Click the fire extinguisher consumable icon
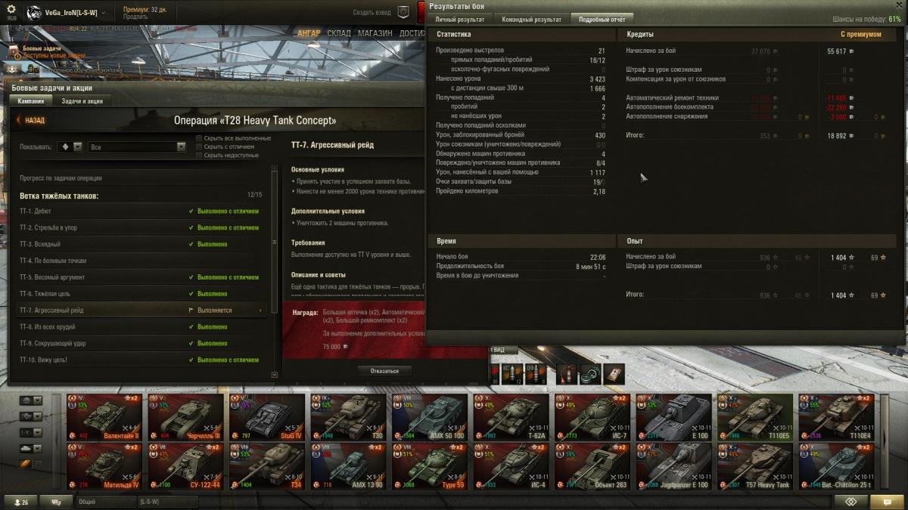Screen dimensions: 908x510 click(567, 373)
